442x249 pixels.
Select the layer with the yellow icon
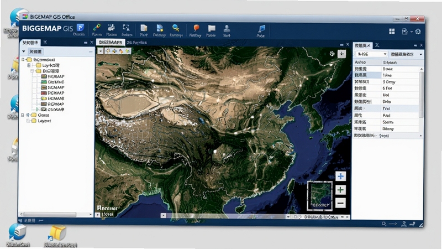click(52, 98)
